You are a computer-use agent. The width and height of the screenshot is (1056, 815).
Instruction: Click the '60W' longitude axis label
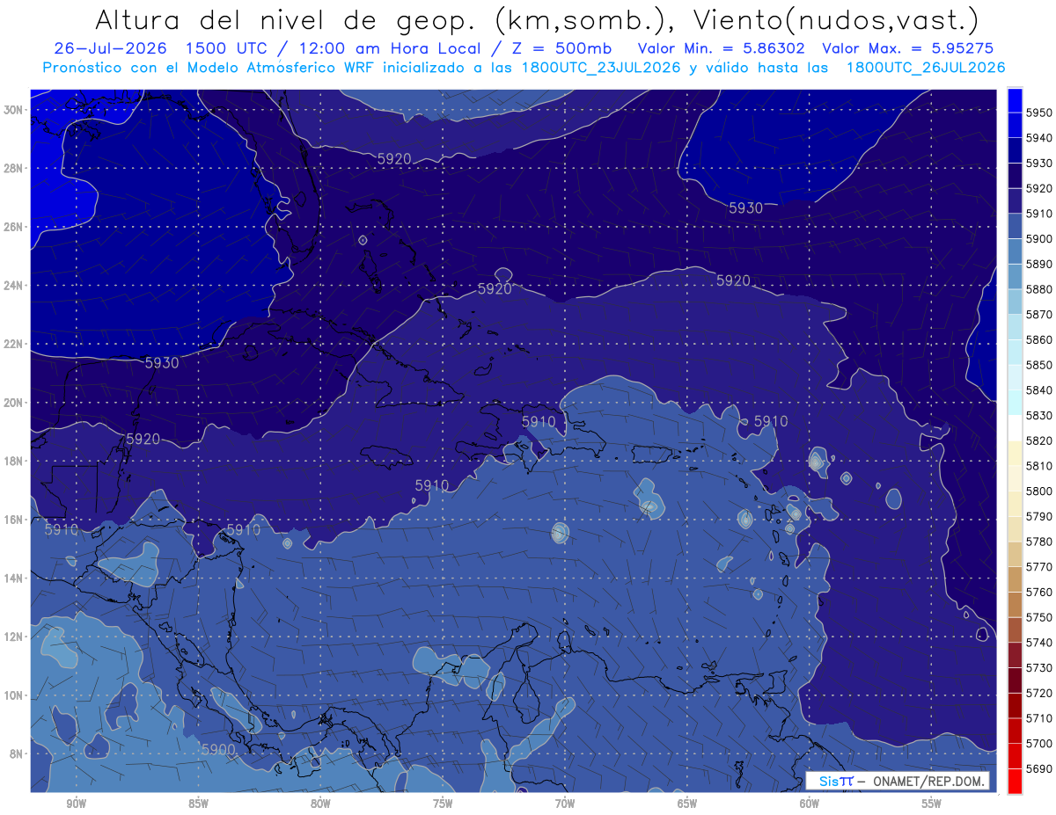810,804
